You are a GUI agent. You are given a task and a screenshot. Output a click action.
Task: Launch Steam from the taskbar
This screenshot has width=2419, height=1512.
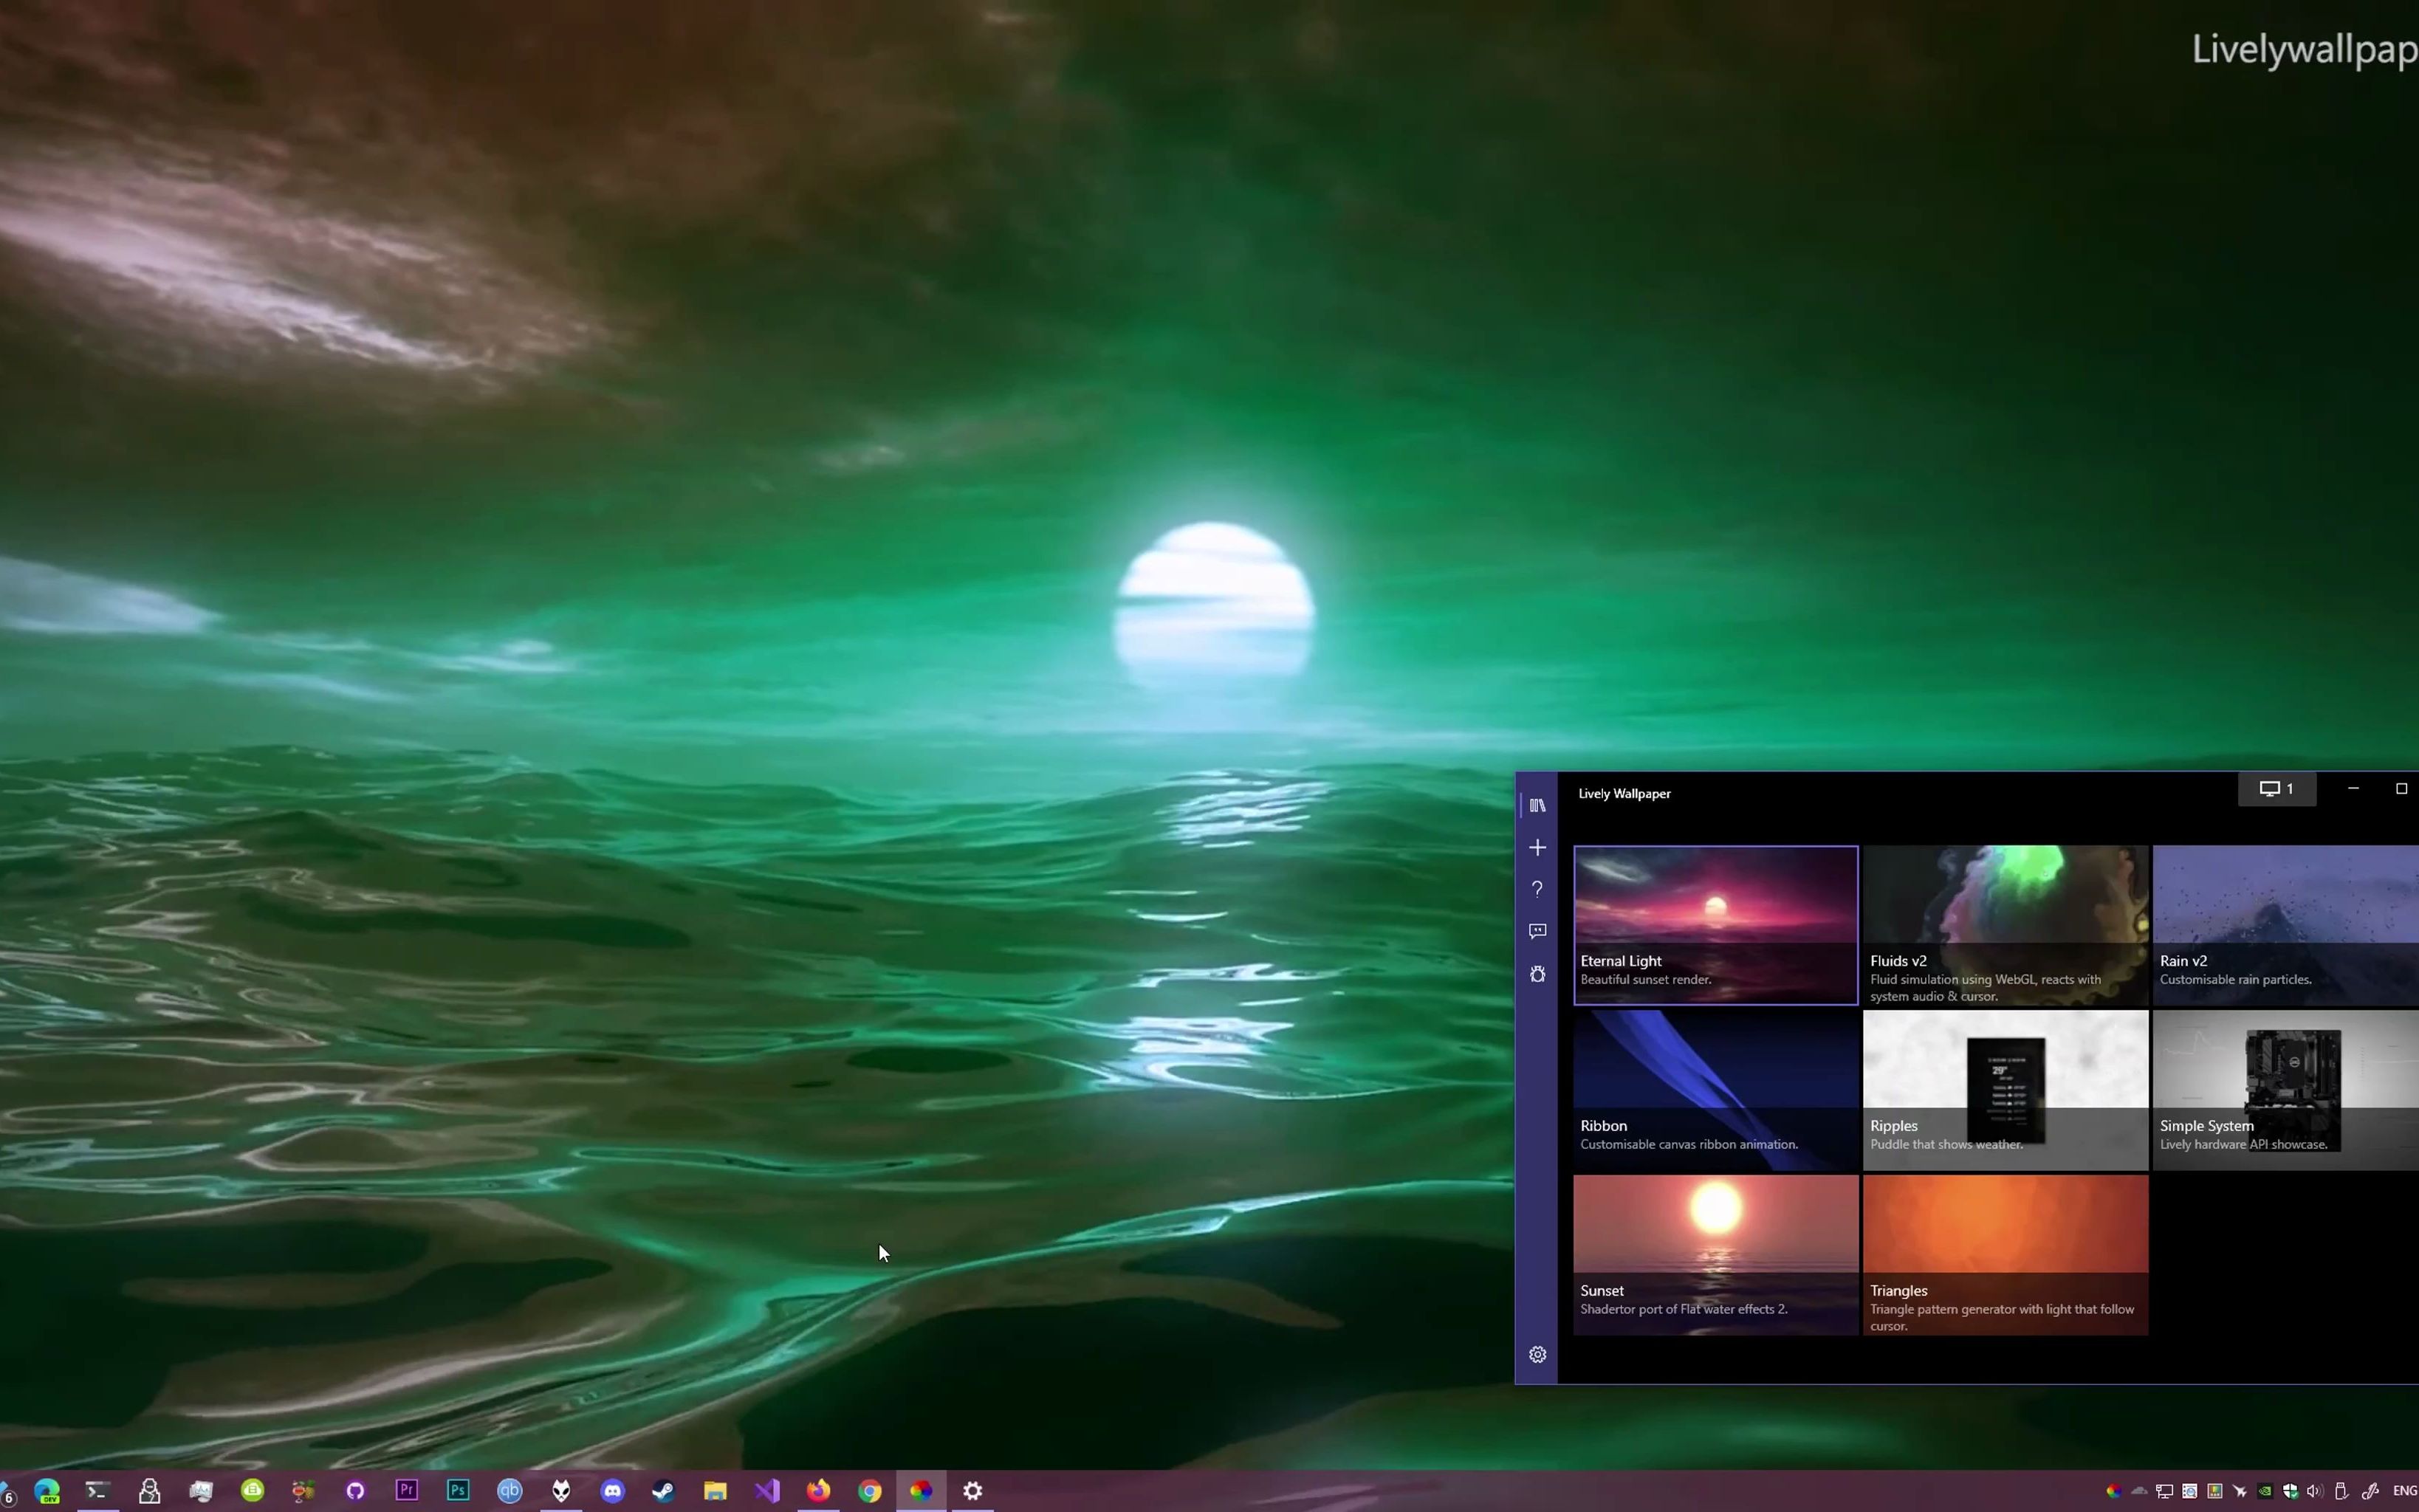pyautogui.click(x=663, y=1491)
